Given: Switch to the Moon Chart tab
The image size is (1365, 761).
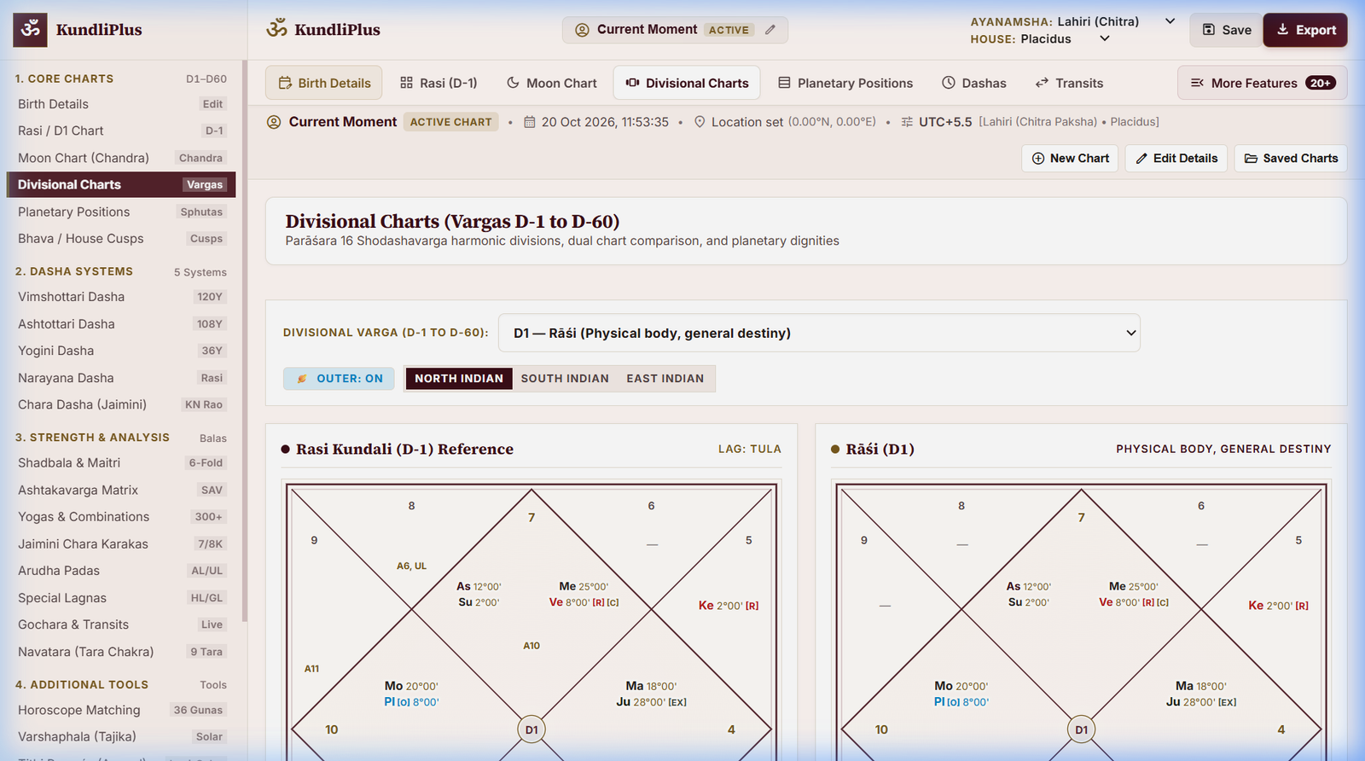Looking at the screenshot, I should (x=551, y=83).
